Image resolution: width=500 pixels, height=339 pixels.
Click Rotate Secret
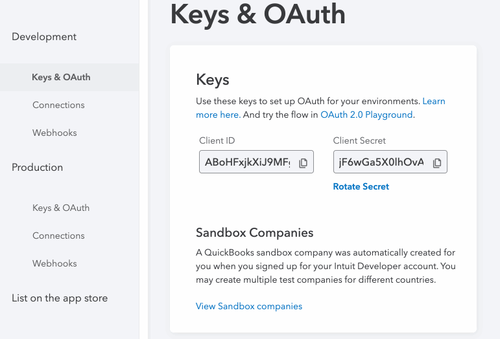pyautogui.click(x=361, y=186)
